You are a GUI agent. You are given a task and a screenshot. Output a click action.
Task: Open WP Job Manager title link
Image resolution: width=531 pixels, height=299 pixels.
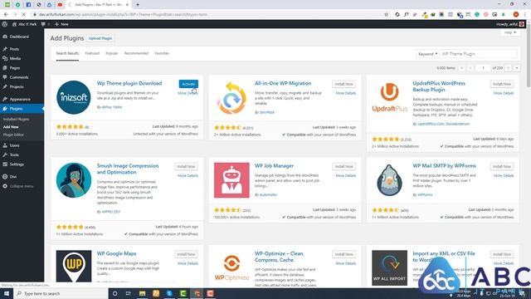click(274, 166)
